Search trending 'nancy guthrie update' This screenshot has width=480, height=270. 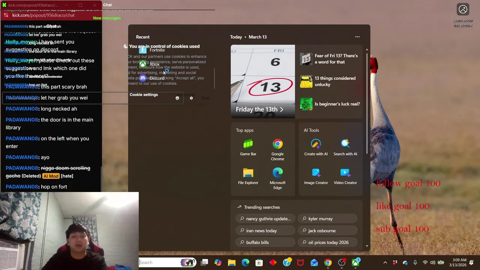click(265, 219)
